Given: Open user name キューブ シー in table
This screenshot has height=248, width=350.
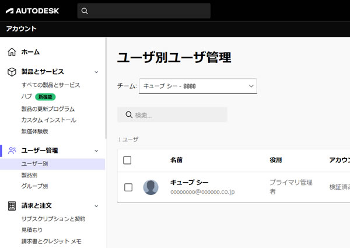Looking at the screenshot, I should click(189, 183).
